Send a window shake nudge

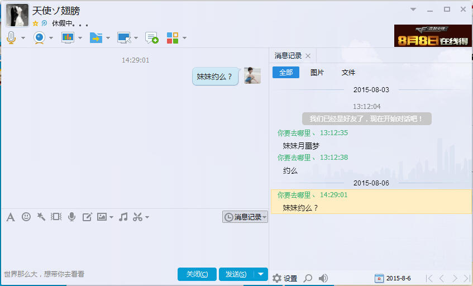[56, 217]
